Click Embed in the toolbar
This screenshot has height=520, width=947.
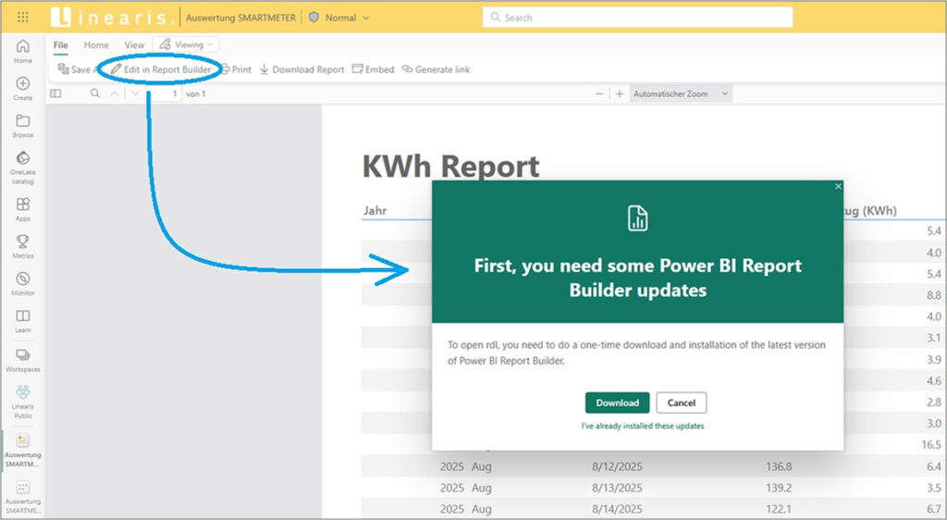(x=374, y=69)
